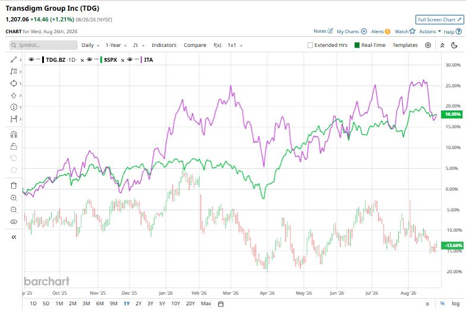
Task: Zoom out on the chart
Action: point(14,210)
